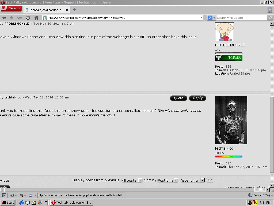Click the text Posts: 313
Viewport: 274px width, 206px height.
click(223, 163)
